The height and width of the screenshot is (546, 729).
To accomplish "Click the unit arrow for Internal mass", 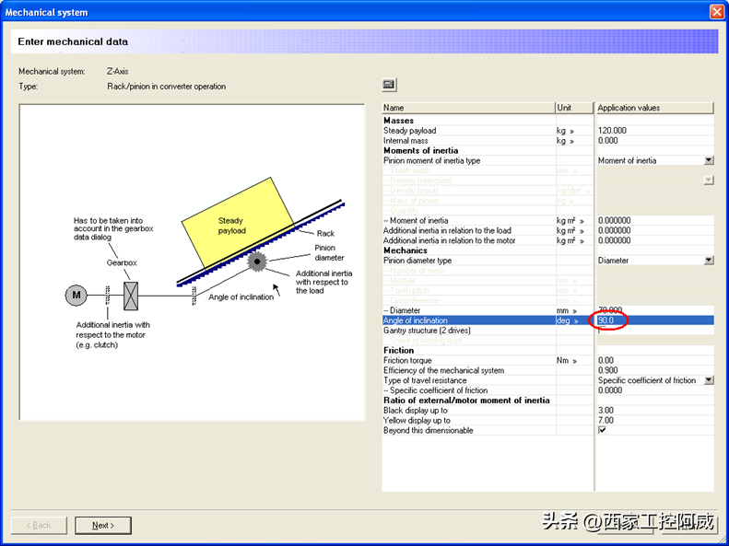I will point(571,141).
